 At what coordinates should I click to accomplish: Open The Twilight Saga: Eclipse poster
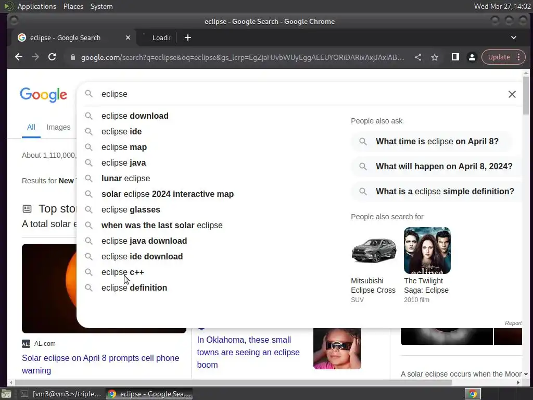427,251
